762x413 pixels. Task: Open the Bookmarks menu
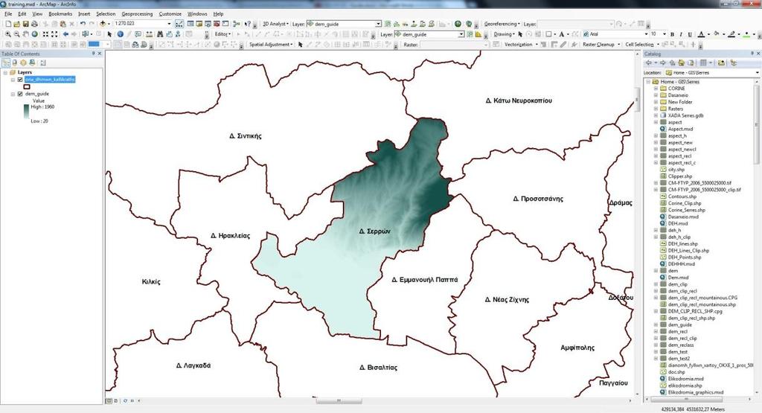click(x=60, y=14)
